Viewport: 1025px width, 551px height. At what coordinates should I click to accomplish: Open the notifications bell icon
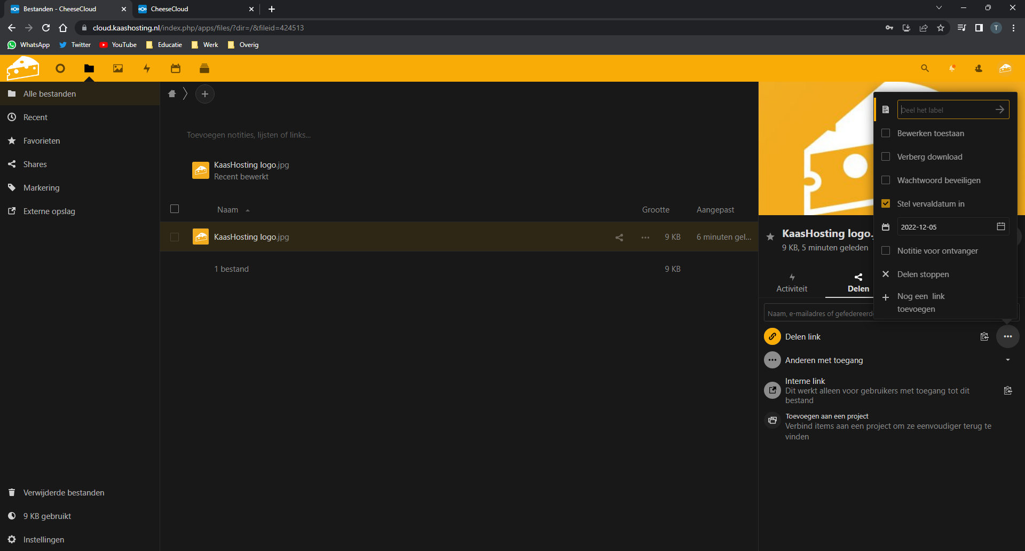pyautogui.click(x=952, y=68)
